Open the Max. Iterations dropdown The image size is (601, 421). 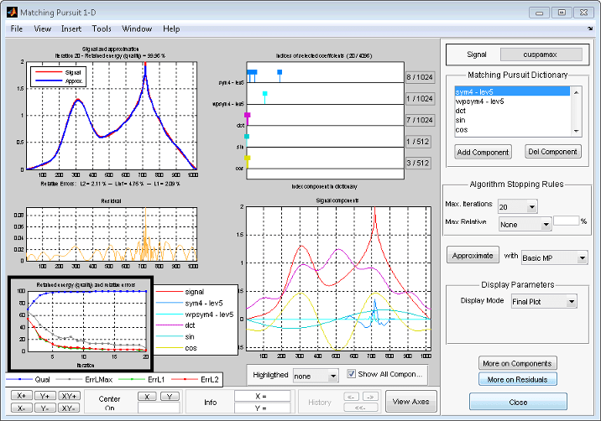[517, 206]
